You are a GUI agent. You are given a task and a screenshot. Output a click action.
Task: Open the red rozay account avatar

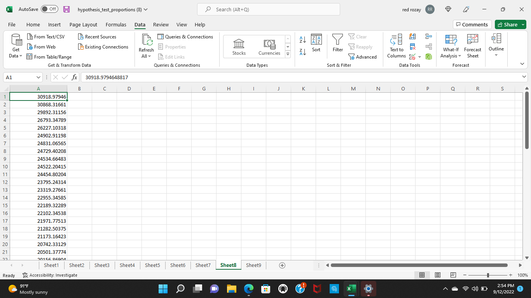(430, 9)
